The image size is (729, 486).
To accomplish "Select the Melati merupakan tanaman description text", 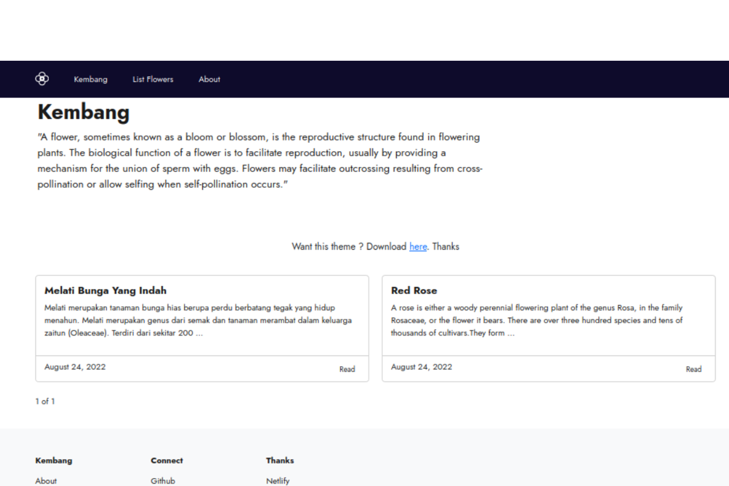I will click(198, 320).
